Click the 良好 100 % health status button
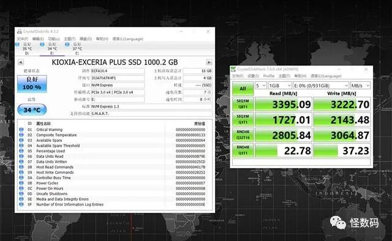The image size is (392, 241). pyautogui.click(x=32, y=84)
